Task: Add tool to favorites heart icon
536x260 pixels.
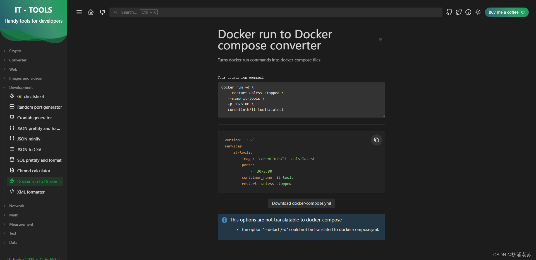Action: click(380, 40)
